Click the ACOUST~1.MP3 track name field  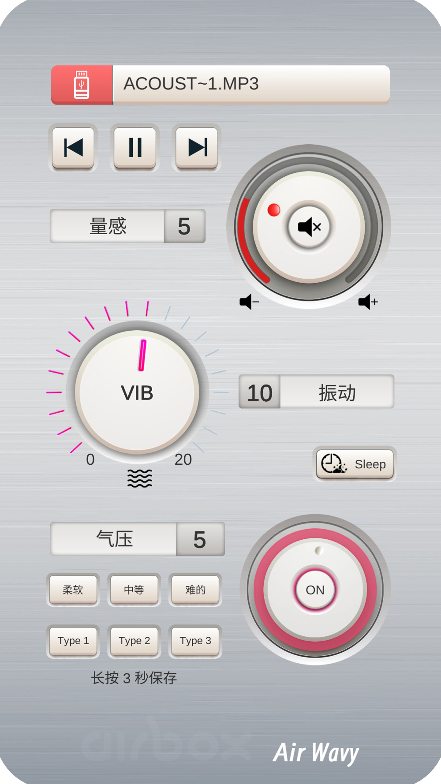pos(251,84)
